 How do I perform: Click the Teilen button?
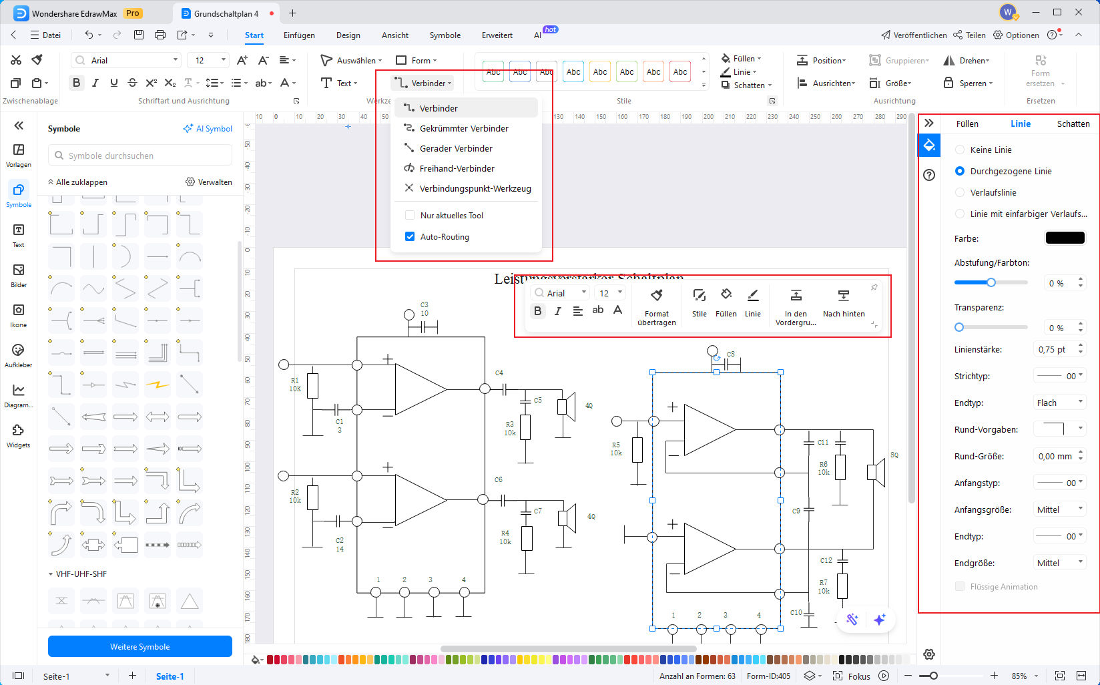(969, 35)
